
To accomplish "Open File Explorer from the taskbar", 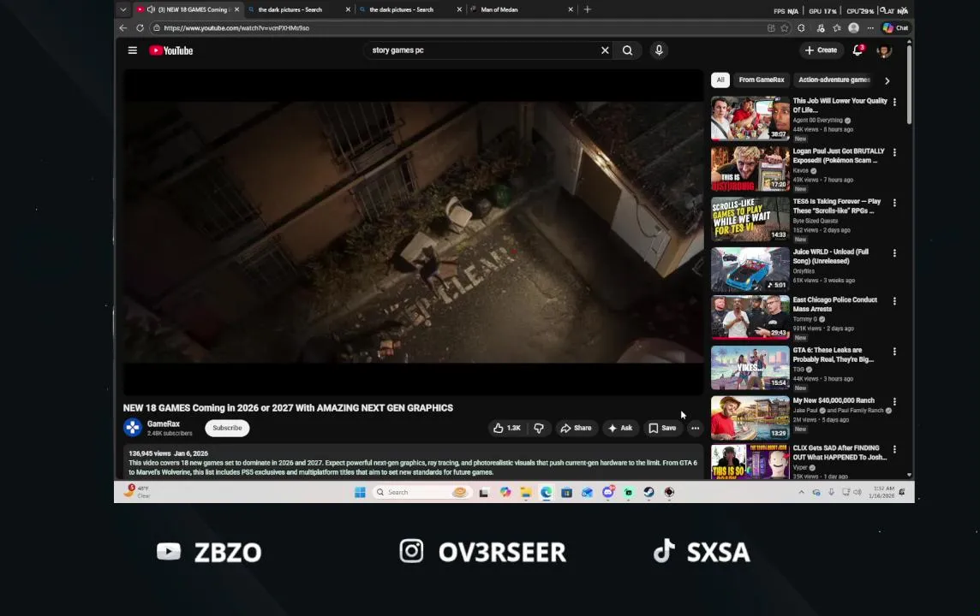I will [x=526, y=493].
